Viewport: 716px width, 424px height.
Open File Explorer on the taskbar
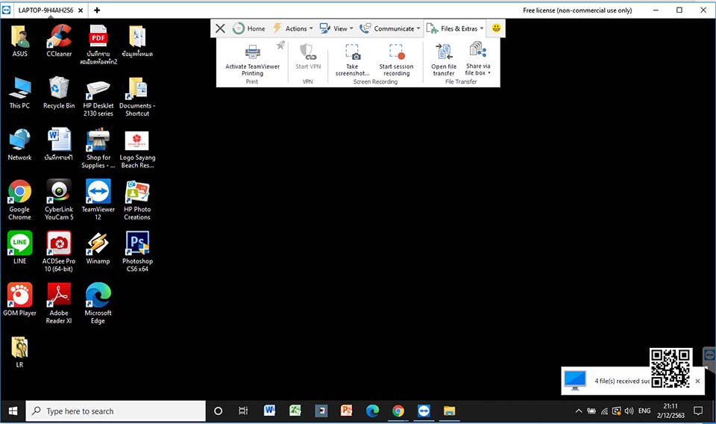coord(449,411)
